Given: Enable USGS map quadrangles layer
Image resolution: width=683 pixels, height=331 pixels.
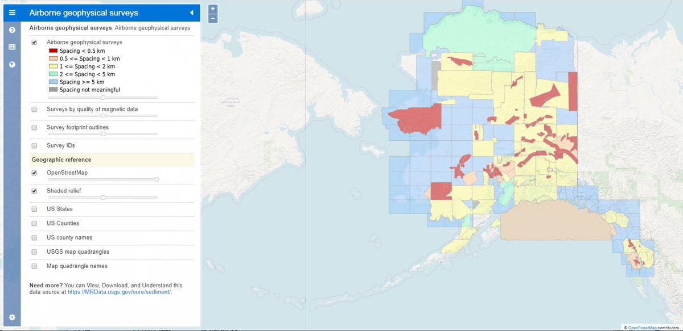Looking at the screenshot, I should (x=34, y=252).
